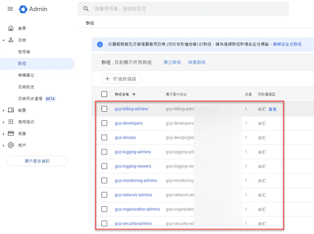Open the hamburger main menu
This screenshot has width=314, height=234.
10,9
